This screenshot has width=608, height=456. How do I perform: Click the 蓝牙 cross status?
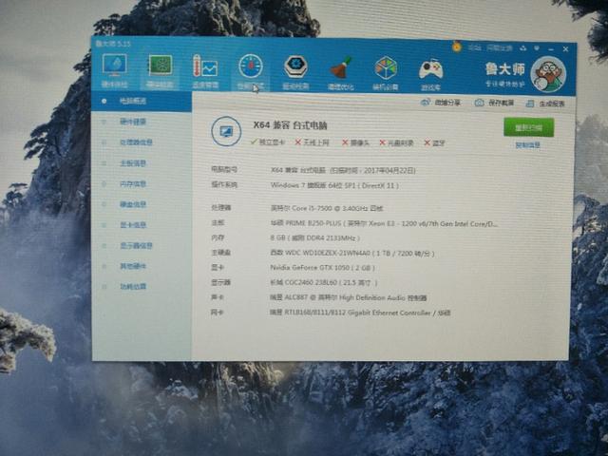tap(434, 143)
